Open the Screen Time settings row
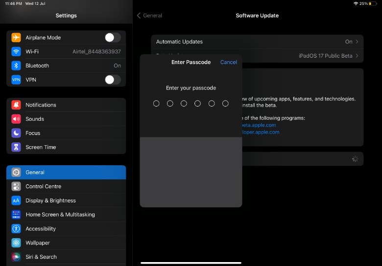The height and width of the screenshot is (266, 382). click(x=66, y=147)
